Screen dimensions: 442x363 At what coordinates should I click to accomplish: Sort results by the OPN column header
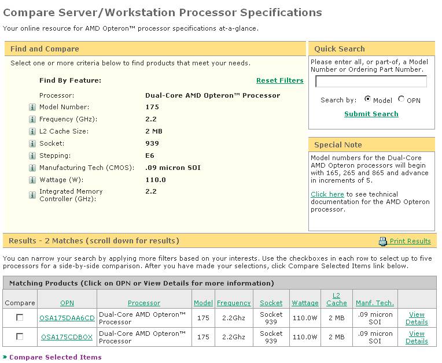[67, 303]
